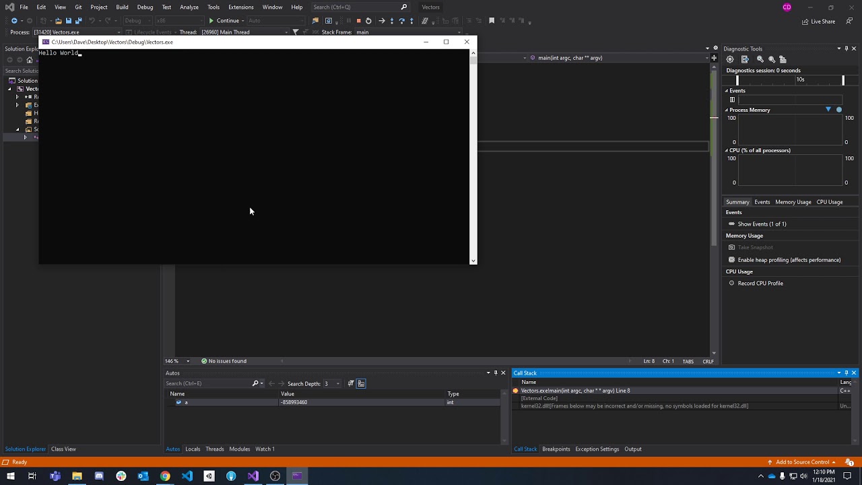Toggle pin on Autos panel

pyautogui.click(x=496, y=373)
